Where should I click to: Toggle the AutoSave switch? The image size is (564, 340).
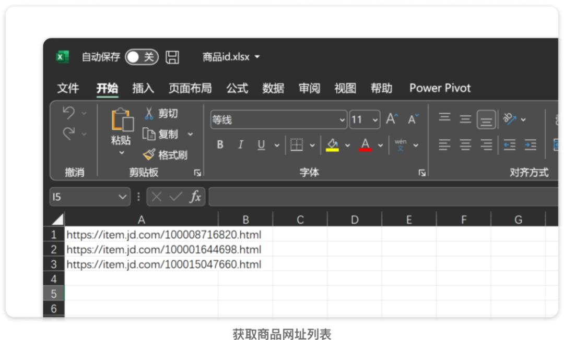[142, 57]
